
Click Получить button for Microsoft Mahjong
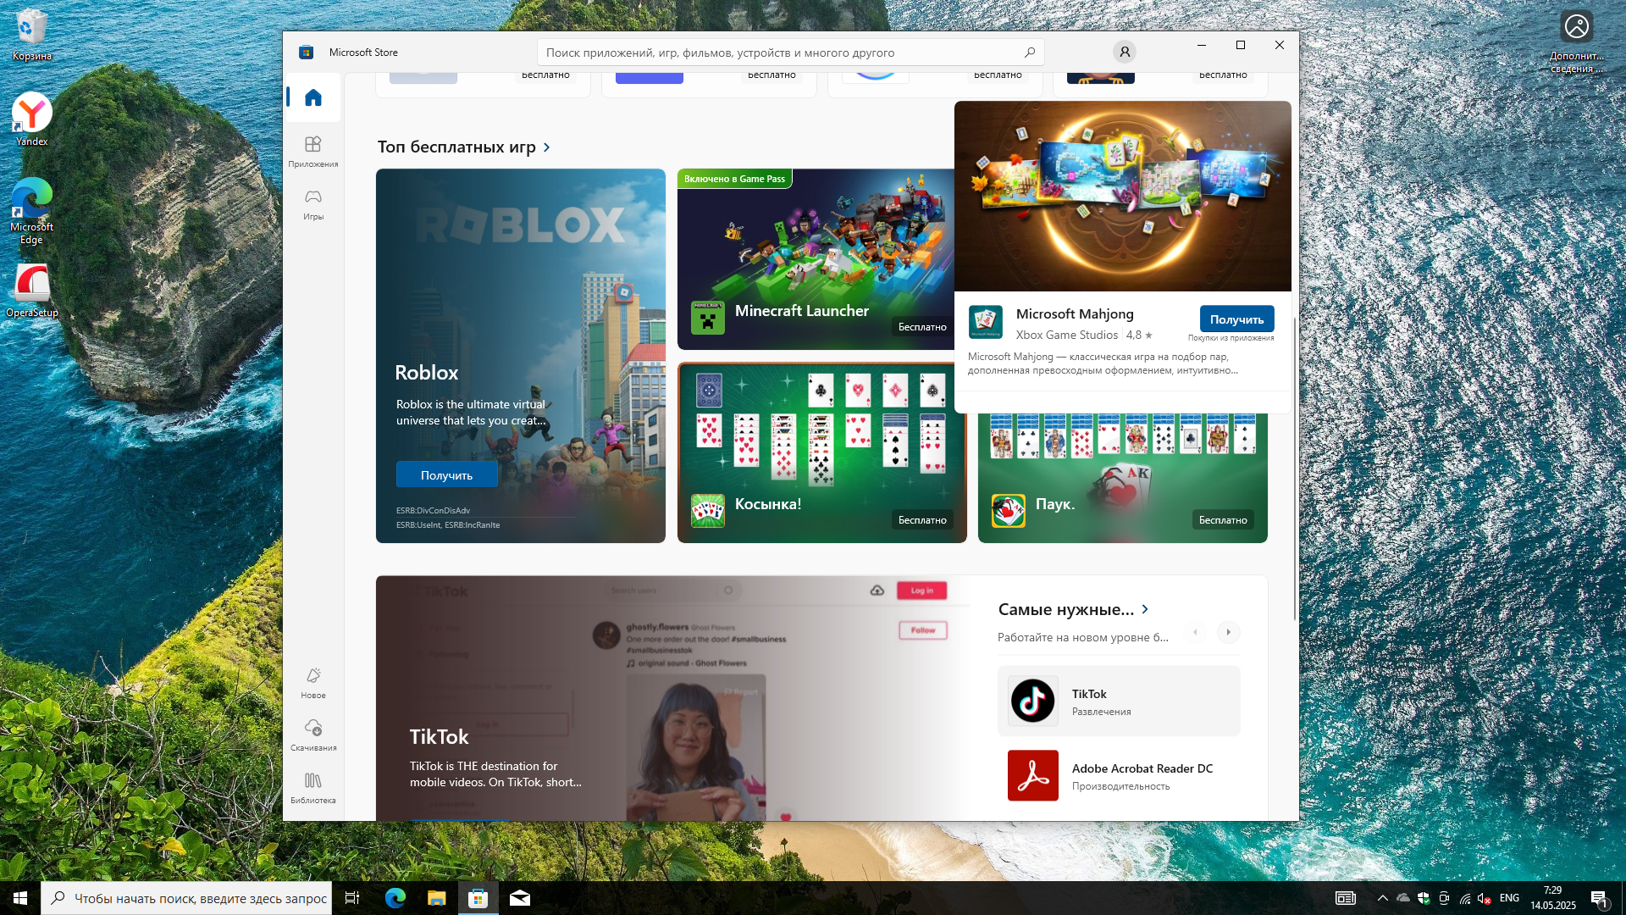[x=1236, y=319]
